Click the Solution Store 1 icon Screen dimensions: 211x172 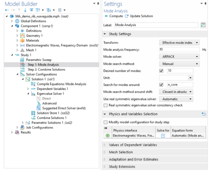(x=33, y=113)
